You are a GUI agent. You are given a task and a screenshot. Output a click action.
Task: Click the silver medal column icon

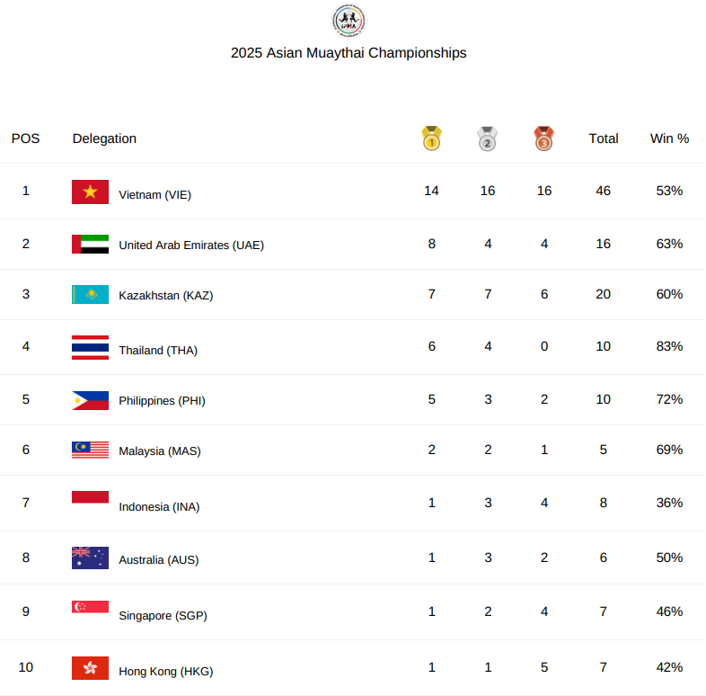point(487,138)
